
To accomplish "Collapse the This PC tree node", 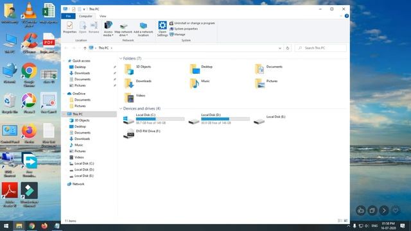I will pos(64,114).
